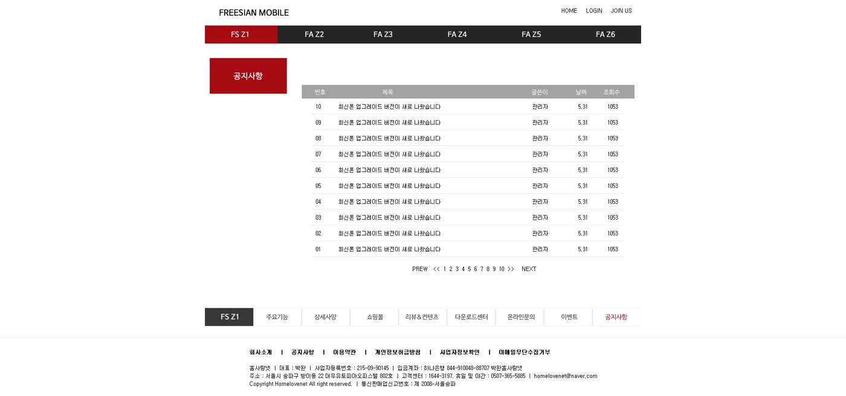Click homelovenet@naver.com email in footer

pyautogui.click(x=566, y=376)
